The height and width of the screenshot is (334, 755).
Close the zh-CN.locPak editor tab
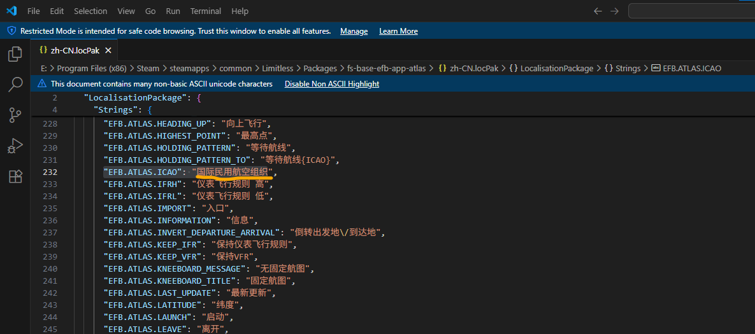[x=108, y=50]
